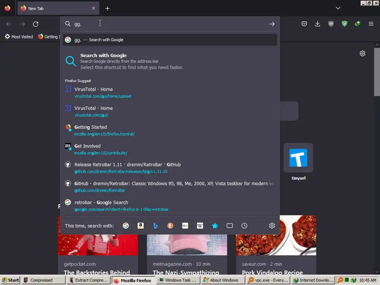
Task: Click the green shield extension icon
Action: point(344,24)
